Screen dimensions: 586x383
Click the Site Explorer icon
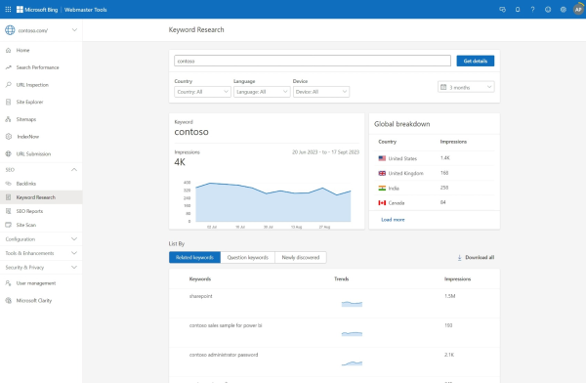click(8, 102)
